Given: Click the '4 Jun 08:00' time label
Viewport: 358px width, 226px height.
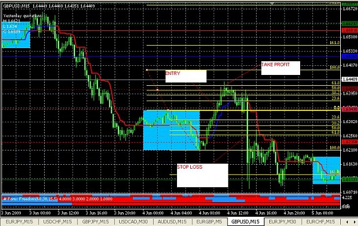Looking at the screenshot, I should (x=210, y=213).
